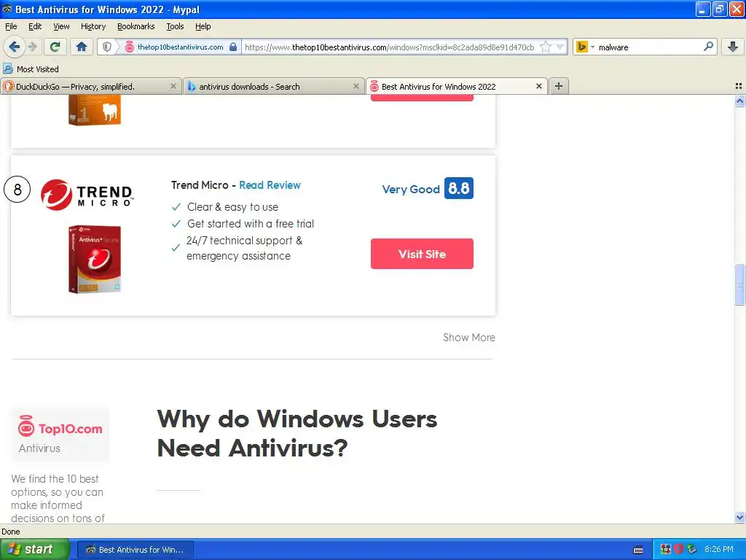Click the safely remove hardware tray icon
This screenshot has width=746, height=560.
point(691,550)
